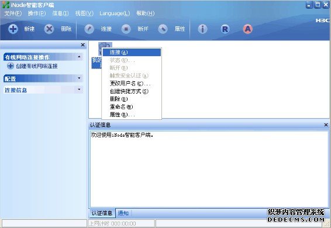Click the red 'A' toolbar icon

click(x=248, y=29)
